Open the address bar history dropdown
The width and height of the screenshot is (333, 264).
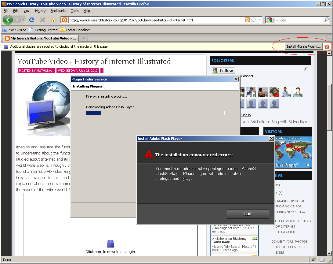(260, 20)
